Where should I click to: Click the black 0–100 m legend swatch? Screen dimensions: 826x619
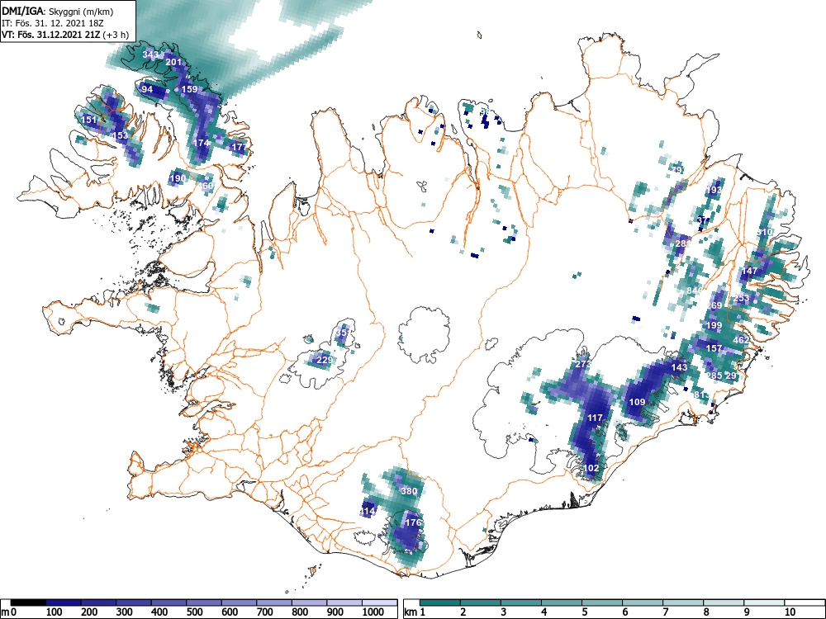click(x=28, y=602)
